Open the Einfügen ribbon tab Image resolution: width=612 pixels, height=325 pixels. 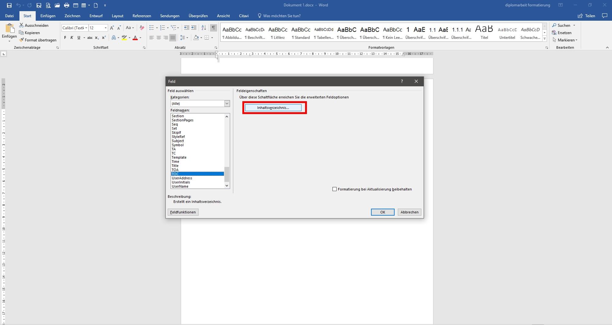point(48,16)
